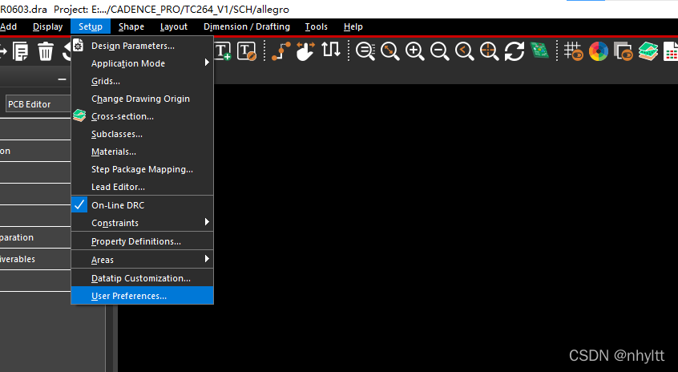Click the add text icon with plus

222,51
